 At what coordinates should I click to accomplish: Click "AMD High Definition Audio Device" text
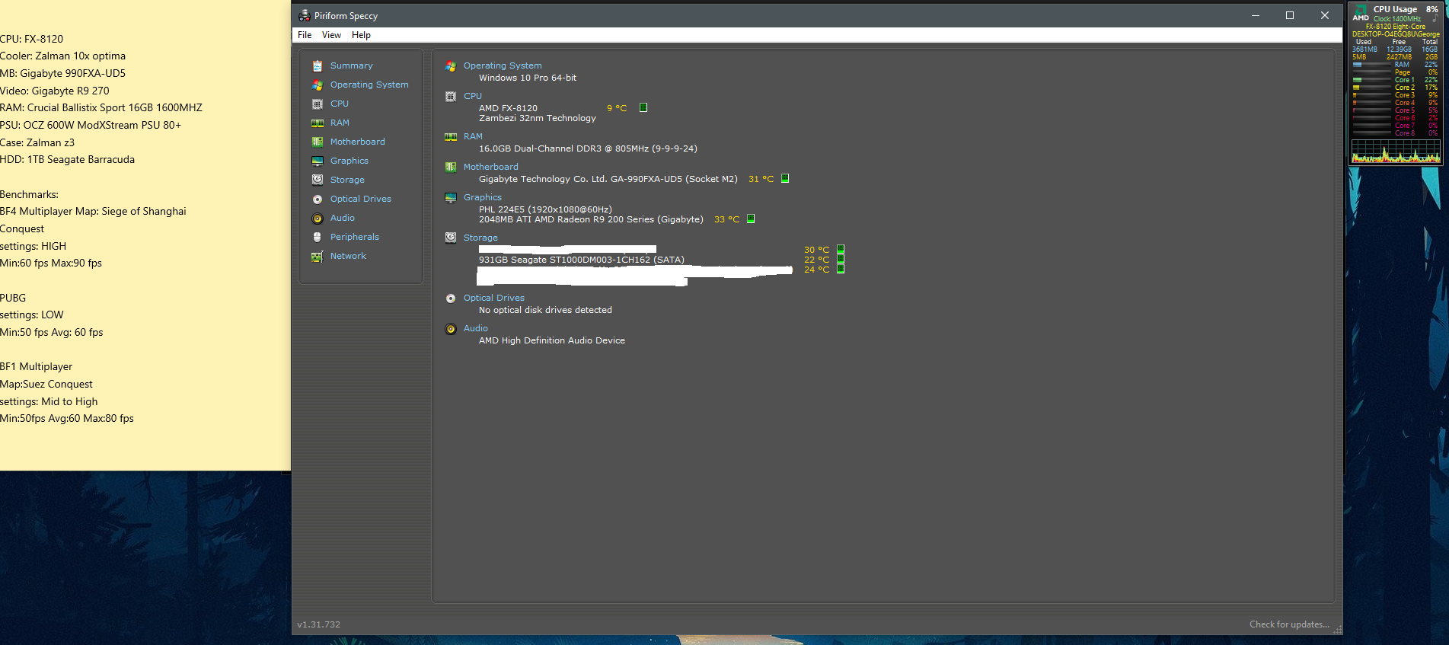pyautogui.click(x=552, y=340)
